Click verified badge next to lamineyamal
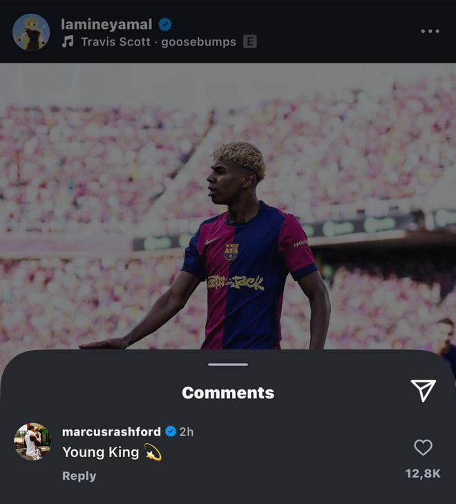Viewport: 456px width, 504px height. (165, 24)
